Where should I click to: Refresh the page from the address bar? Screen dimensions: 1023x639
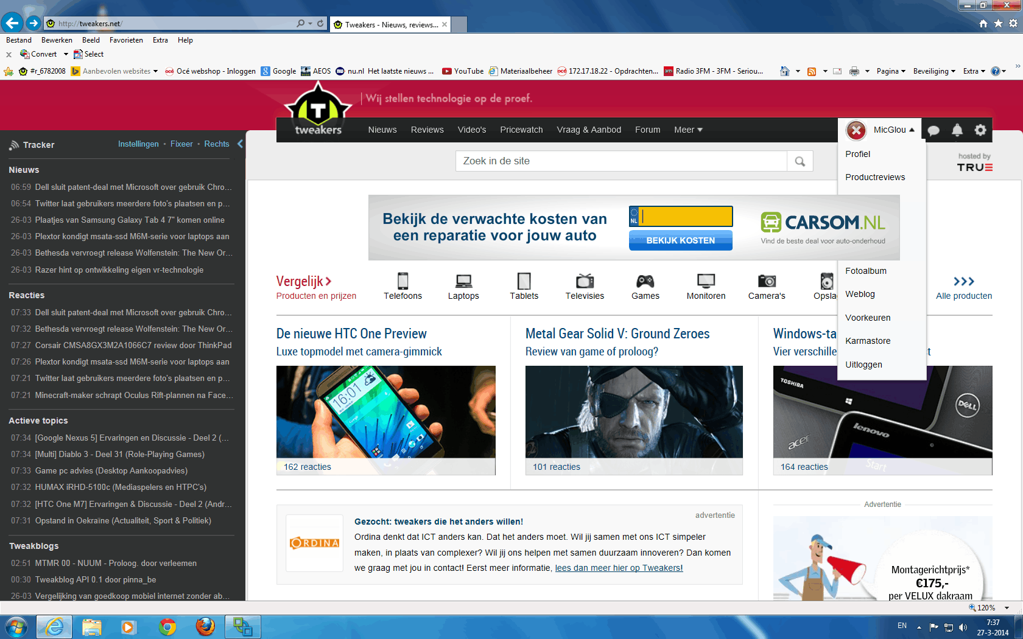pyautogui.click(x=320, y=24)
